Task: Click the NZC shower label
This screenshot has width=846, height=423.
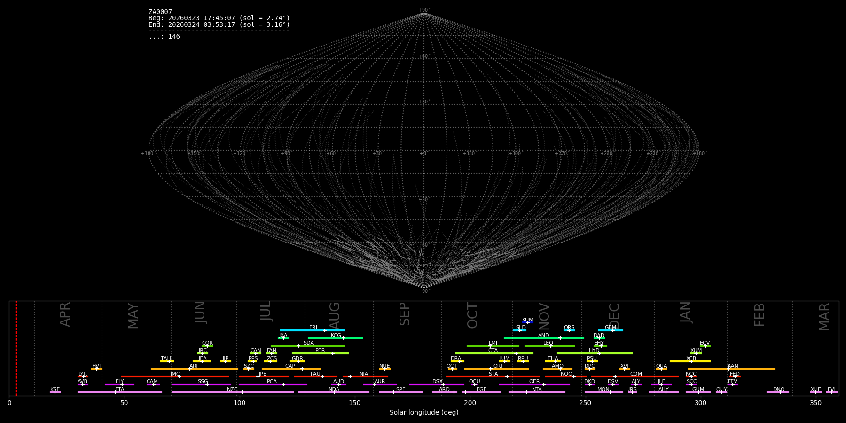Action: coord(233,390)
